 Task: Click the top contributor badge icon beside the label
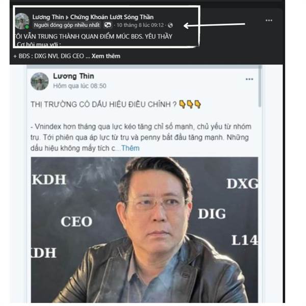pyautogui.click(x=108, y=25)
